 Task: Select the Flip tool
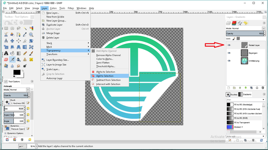pyautogui.click(x=25, y=47)
